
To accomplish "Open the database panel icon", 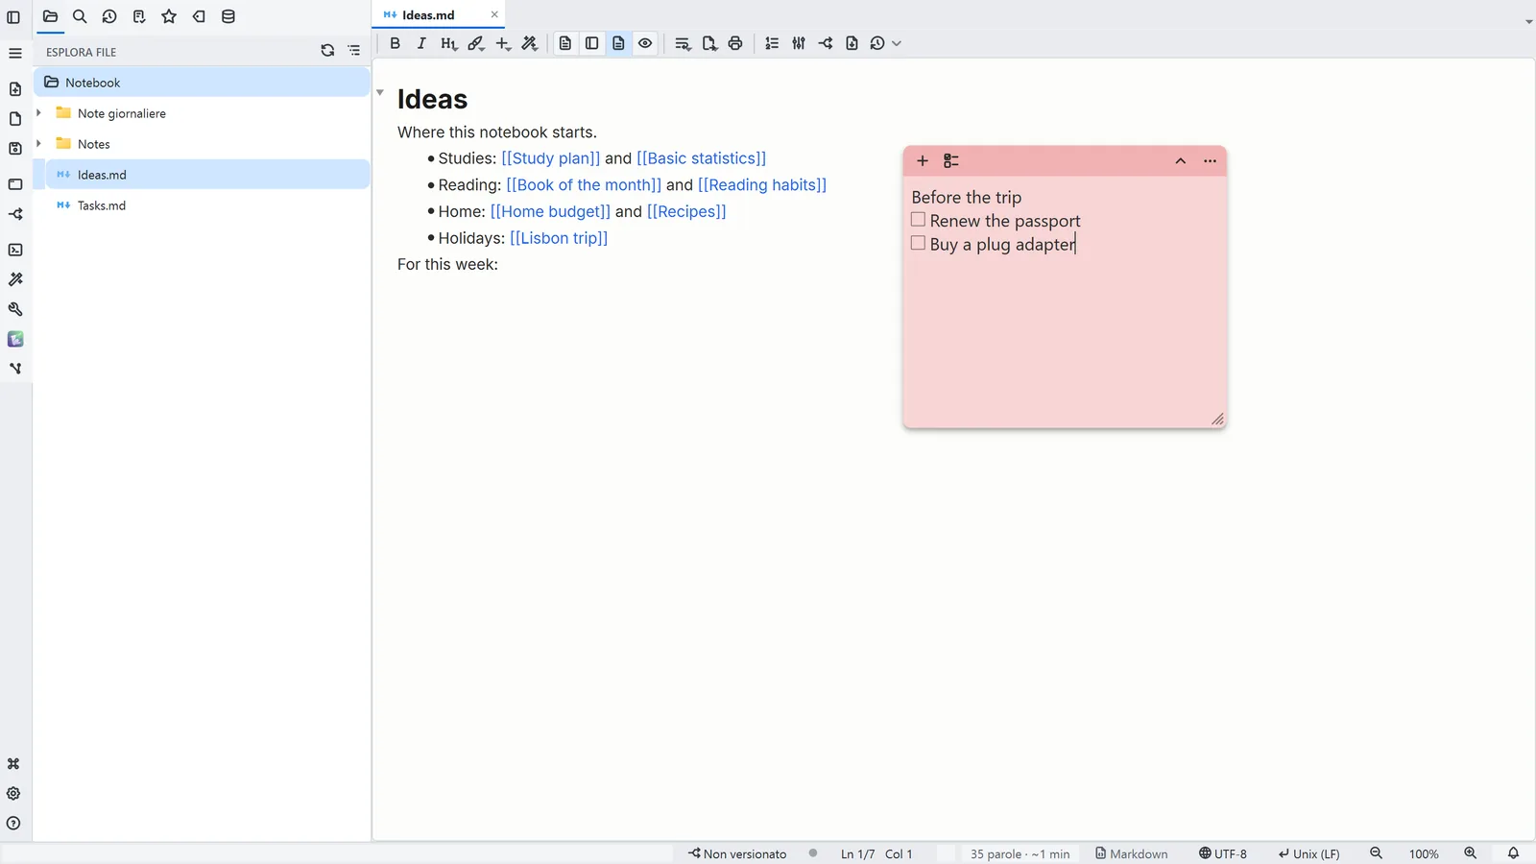I will click(228, 16).
